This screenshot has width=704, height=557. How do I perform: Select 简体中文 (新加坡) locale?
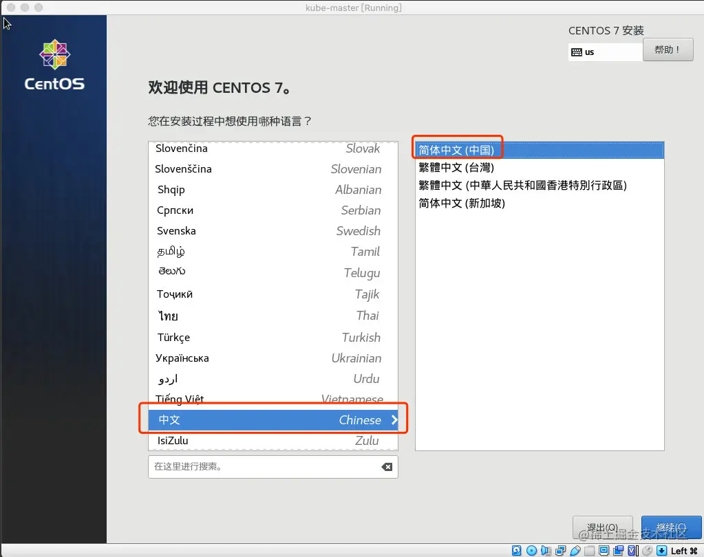540,203
